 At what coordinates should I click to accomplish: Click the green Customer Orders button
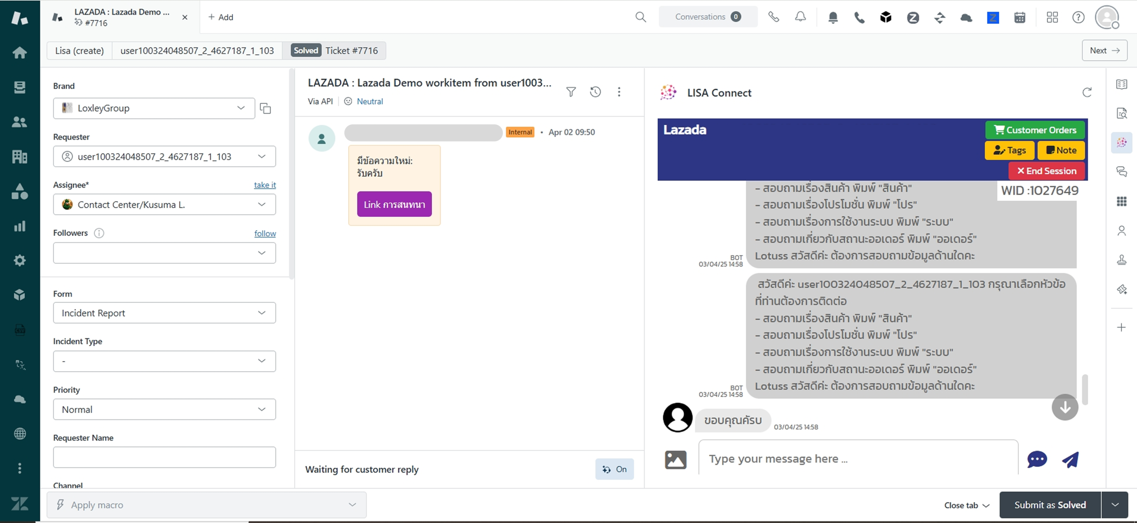[x=1035, y=130]
